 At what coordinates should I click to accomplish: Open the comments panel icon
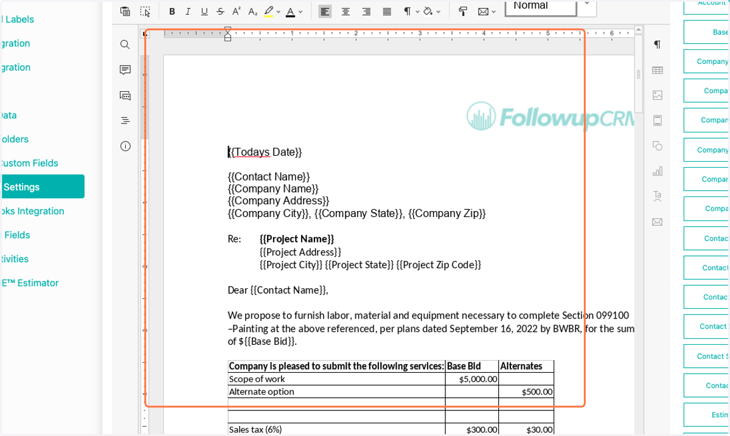125,70
